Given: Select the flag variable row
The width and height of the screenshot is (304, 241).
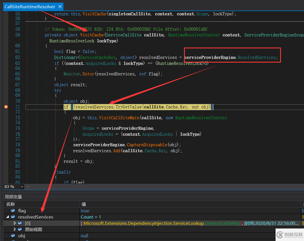Looking at the screenshot, I should (x=152, y=211).
